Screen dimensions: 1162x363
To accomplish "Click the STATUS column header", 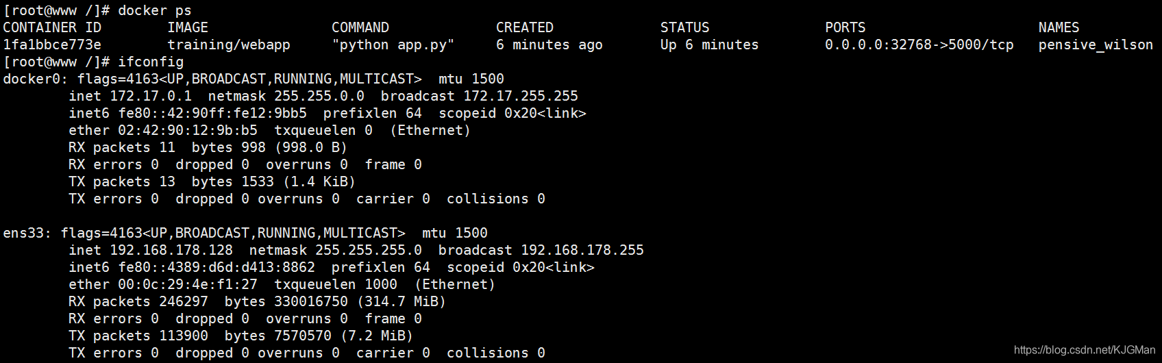I will [x=685, y=27].
